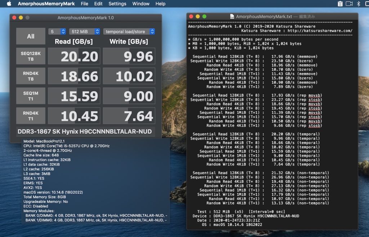
Task: Click the clipboard icon in the menu bar
Action: pyautogui.click(x=340, y=4)
